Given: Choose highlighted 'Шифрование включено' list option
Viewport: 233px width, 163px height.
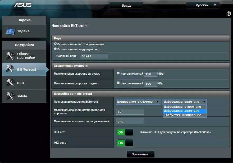Looking at the screenshot, I should [185, 111].
